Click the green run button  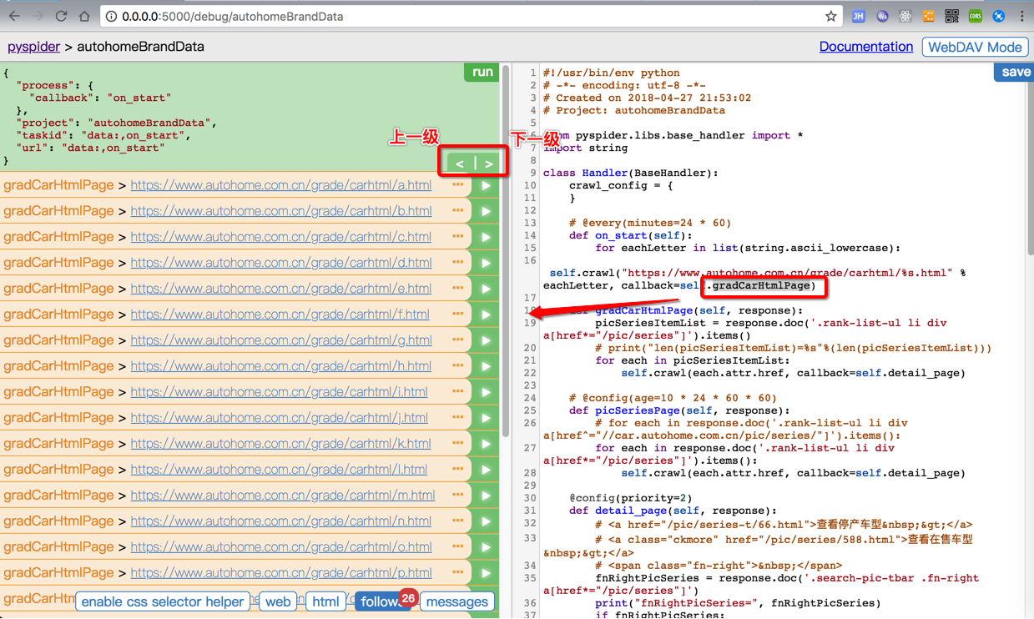pos(482,72)
